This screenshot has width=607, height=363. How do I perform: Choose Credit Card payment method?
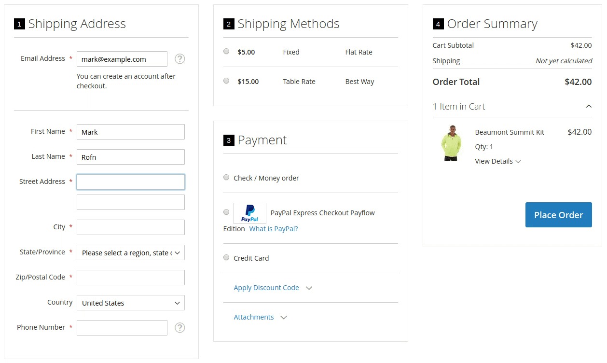coord(226,258)
